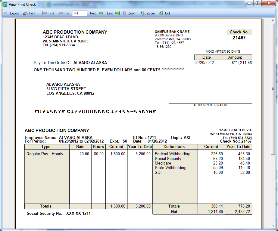This screenshot has width=278, height=231.
Task: Click the Pre left-arrow icon
Action: 61,13
